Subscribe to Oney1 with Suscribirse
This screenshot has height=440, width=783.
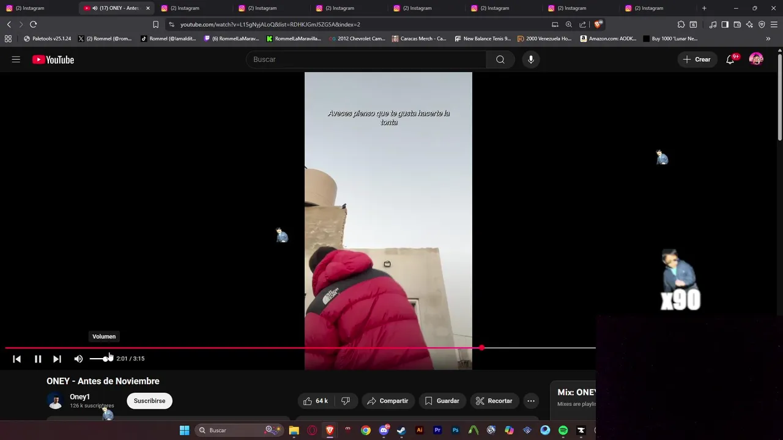pyautogui.click(x=149, y=401)
